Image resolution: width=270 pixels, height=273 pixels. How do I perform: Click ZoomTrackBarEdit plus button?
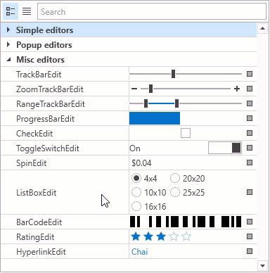point(237,89)
